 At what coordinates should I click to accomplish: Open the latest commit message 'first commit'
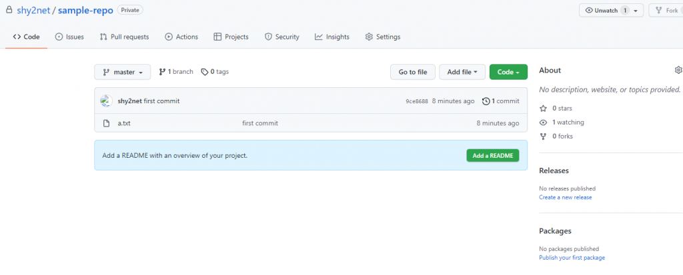(161, 101)
